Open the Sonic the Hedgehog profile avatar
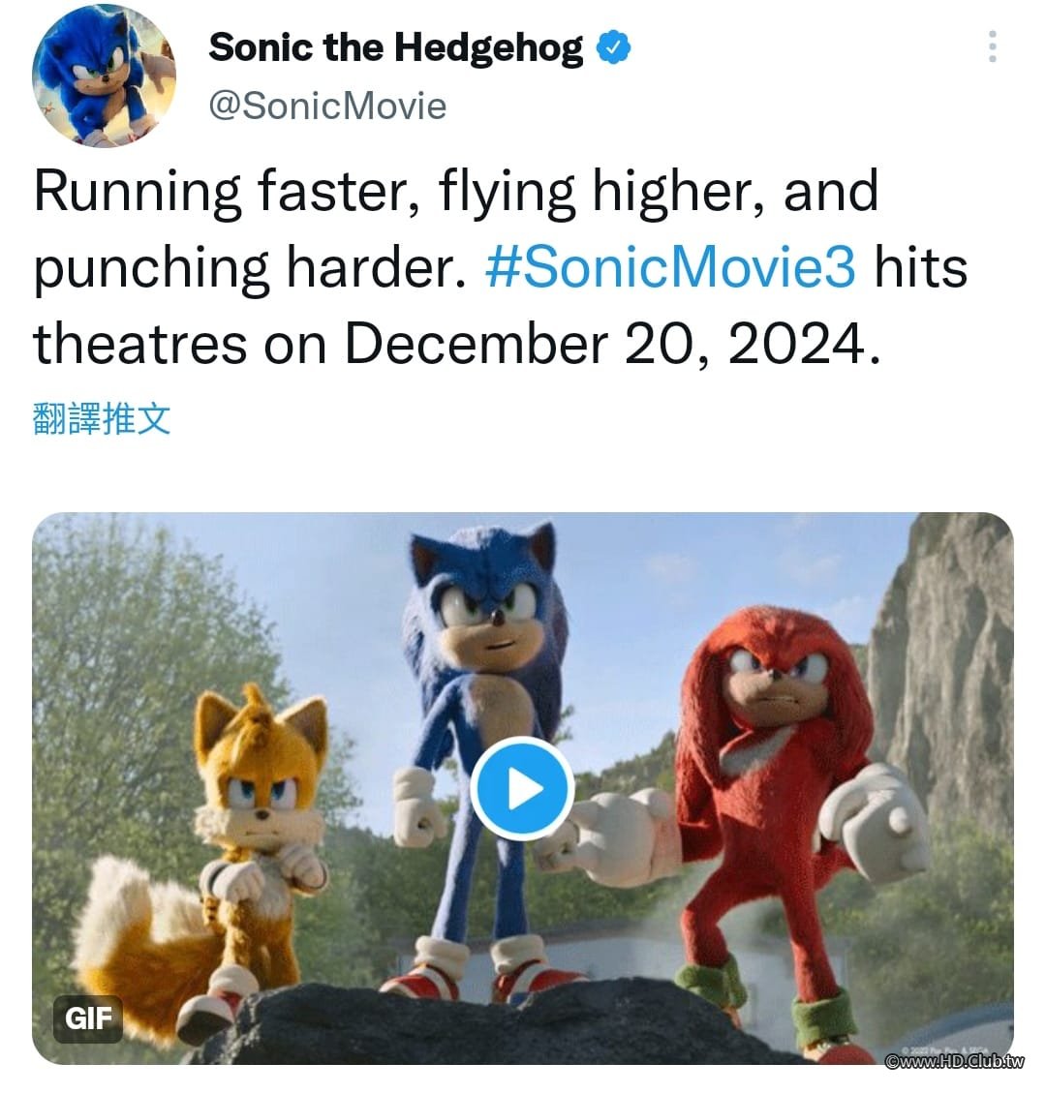The image size is (1046, 1094). pos(104,76)
